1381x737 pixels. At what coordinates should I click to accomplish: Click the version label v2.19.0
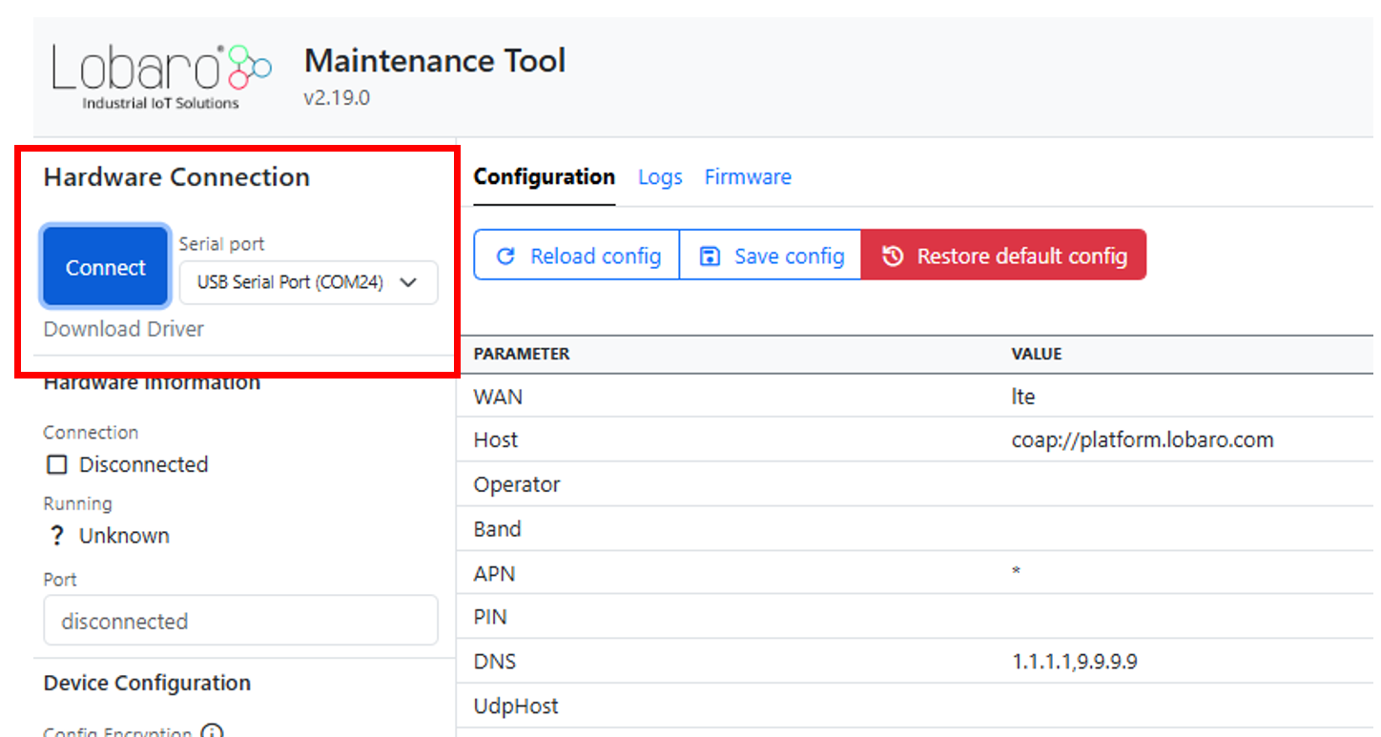point(337,97)
